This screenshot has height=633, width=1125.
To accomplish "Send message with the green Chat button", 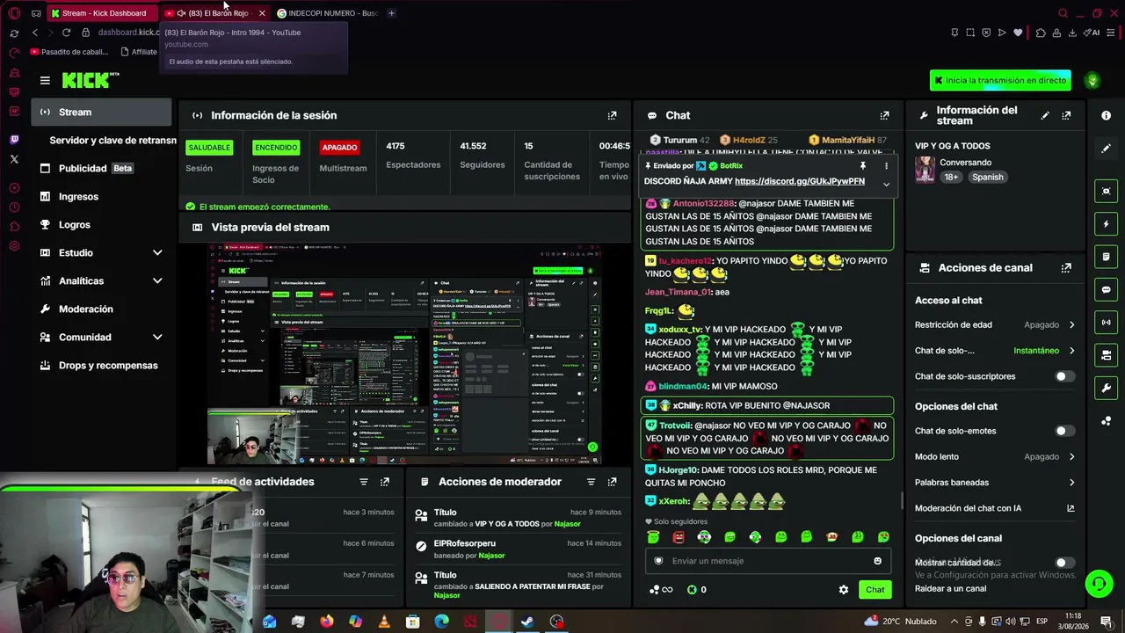I will click(875, 590).
